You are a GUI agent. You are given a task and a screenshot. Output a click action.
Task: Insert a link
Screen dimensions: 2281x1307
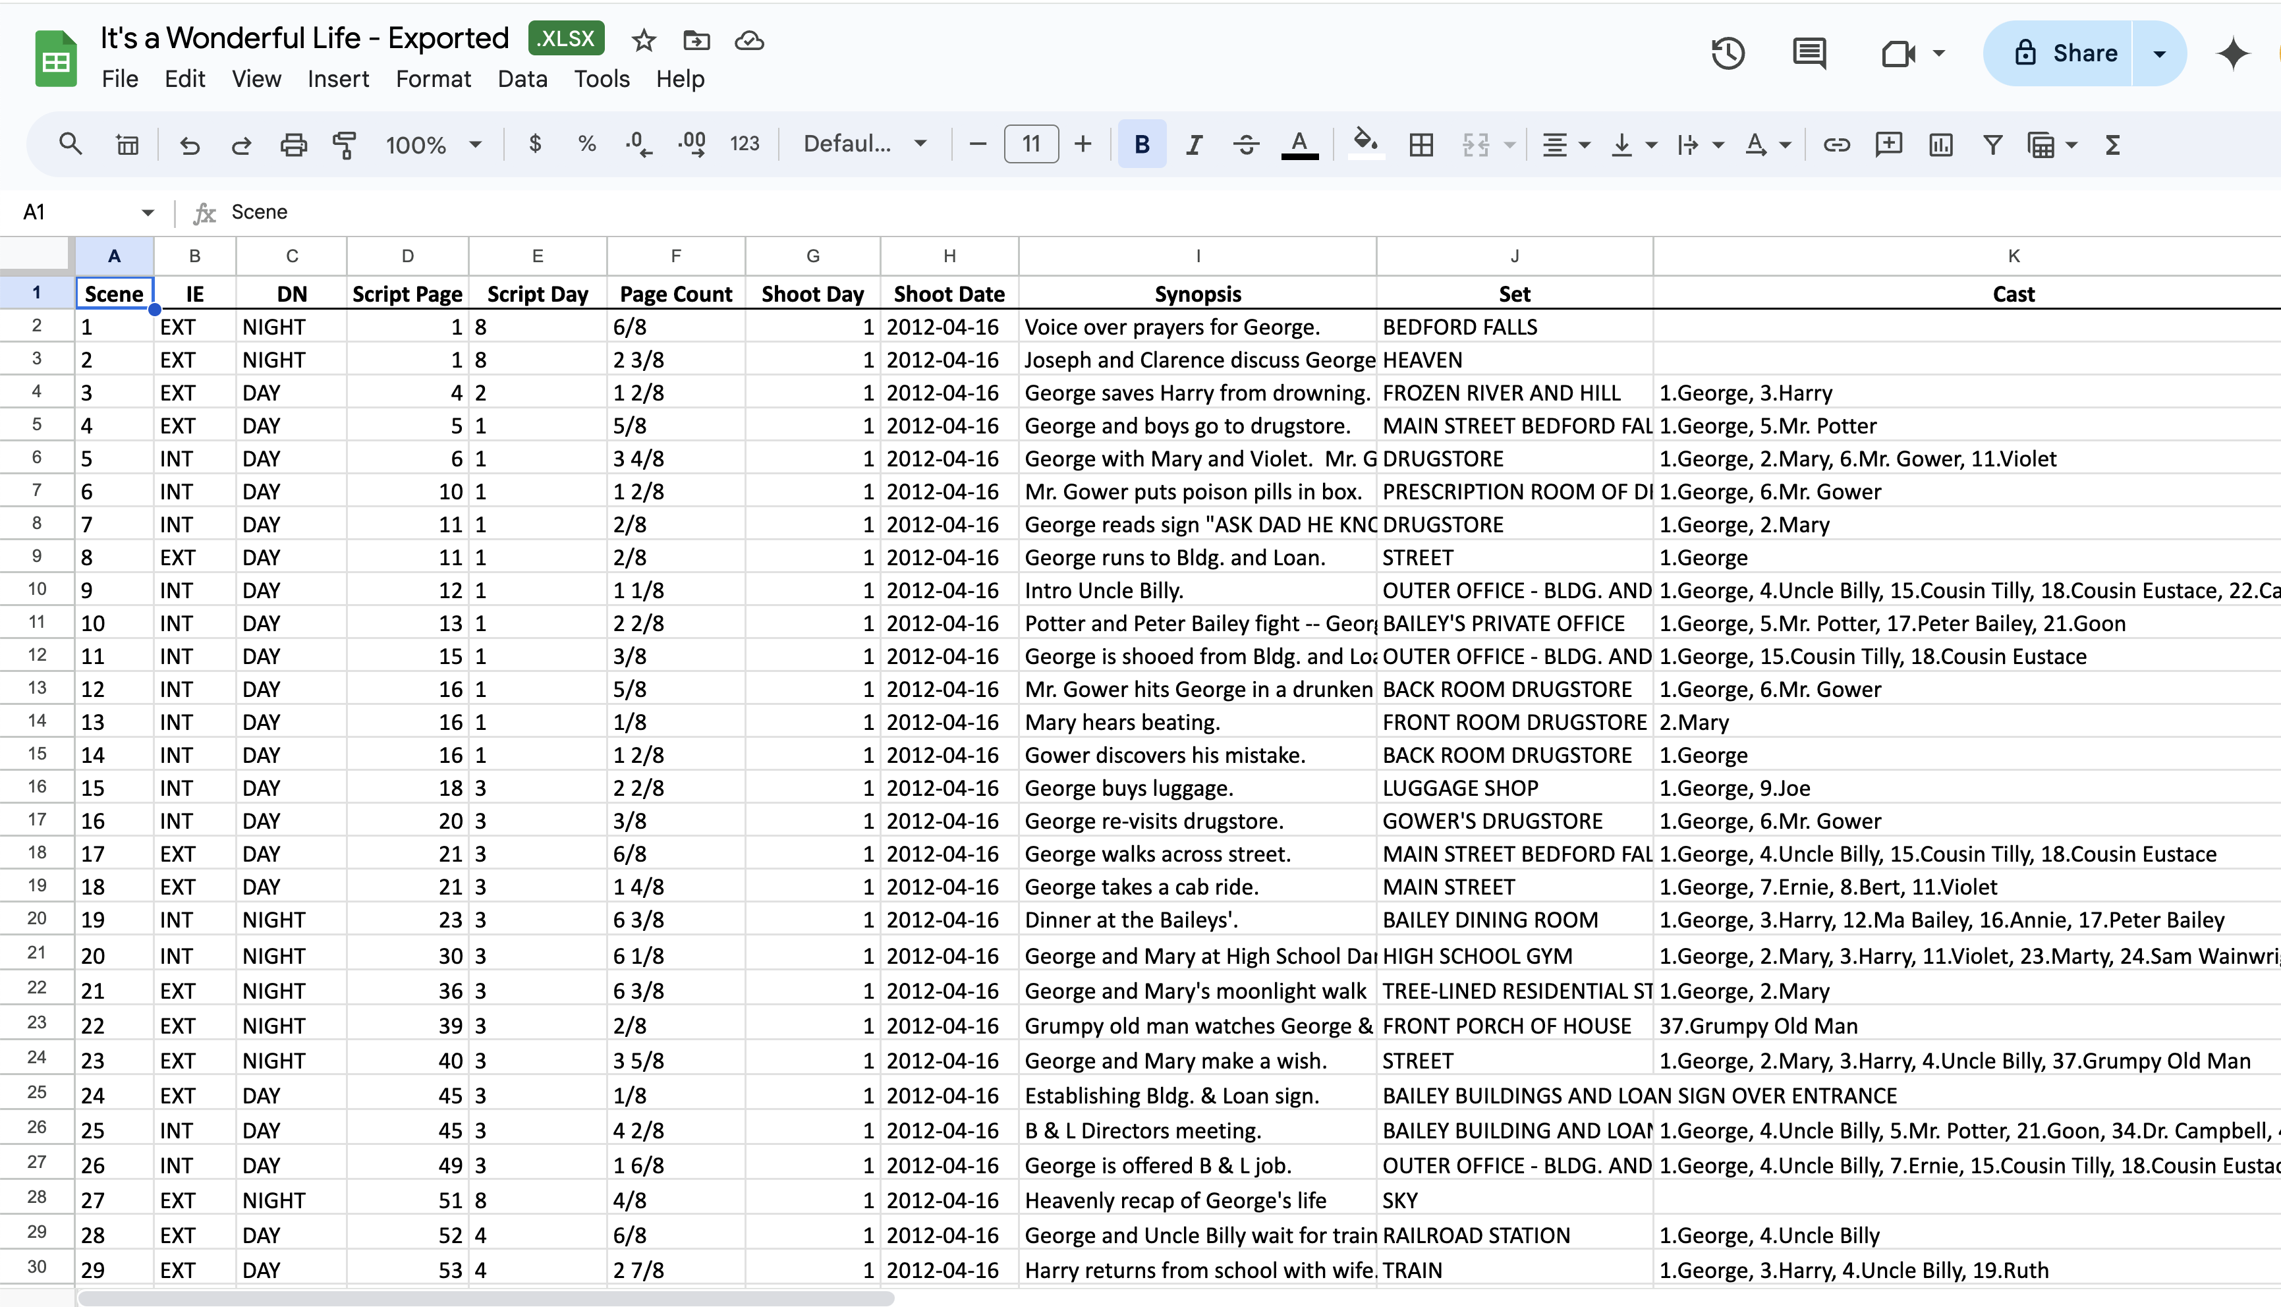pos(1837,144)
